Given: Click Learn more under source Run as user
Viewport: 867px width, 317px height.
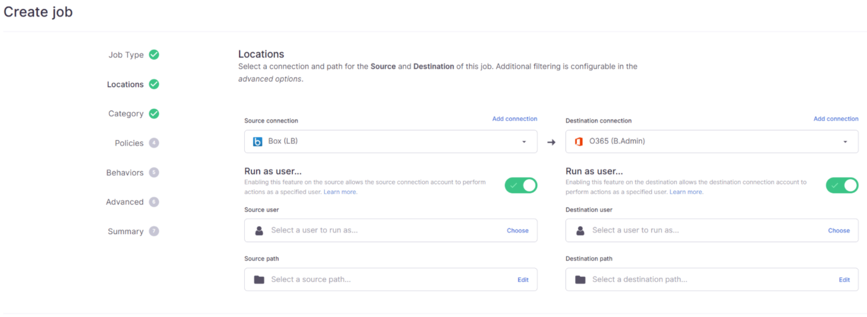Looking at the screenshot, I should [340, 192].
